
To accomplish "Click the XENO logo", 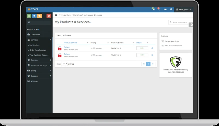I will 33,9.
